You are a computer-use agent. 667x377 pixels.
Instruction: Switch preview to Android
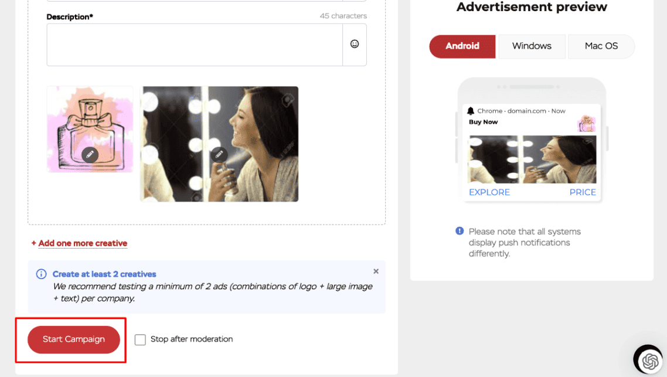462,46
